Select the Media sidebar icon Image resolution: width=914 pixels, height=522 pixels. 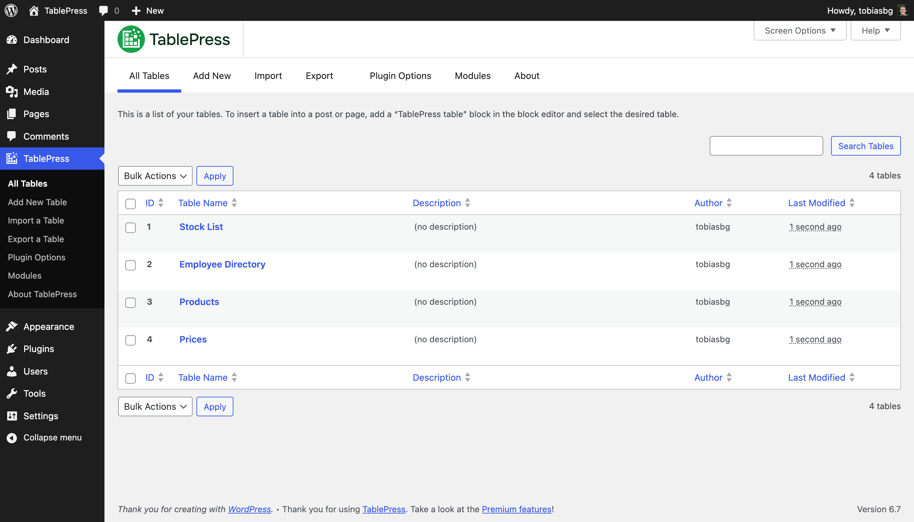[12, 91]
